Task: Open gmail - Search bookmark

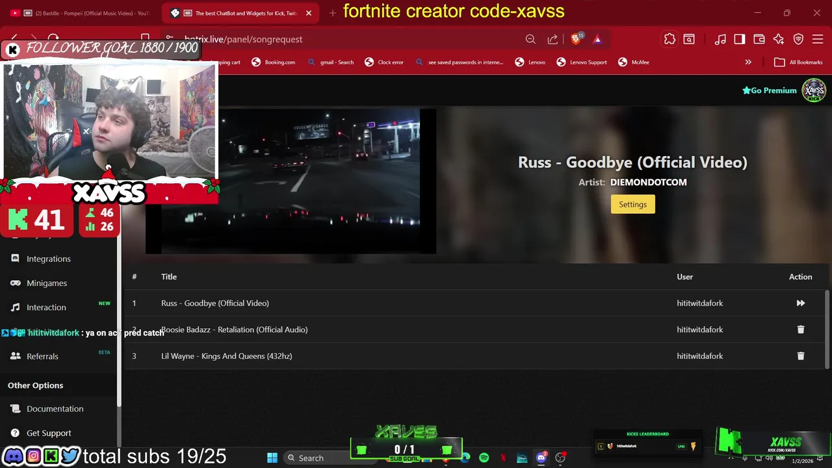Action: tap(330, 62)
